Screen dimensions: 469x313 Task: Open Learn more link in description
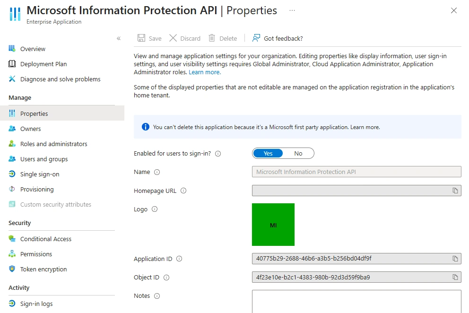204,72
